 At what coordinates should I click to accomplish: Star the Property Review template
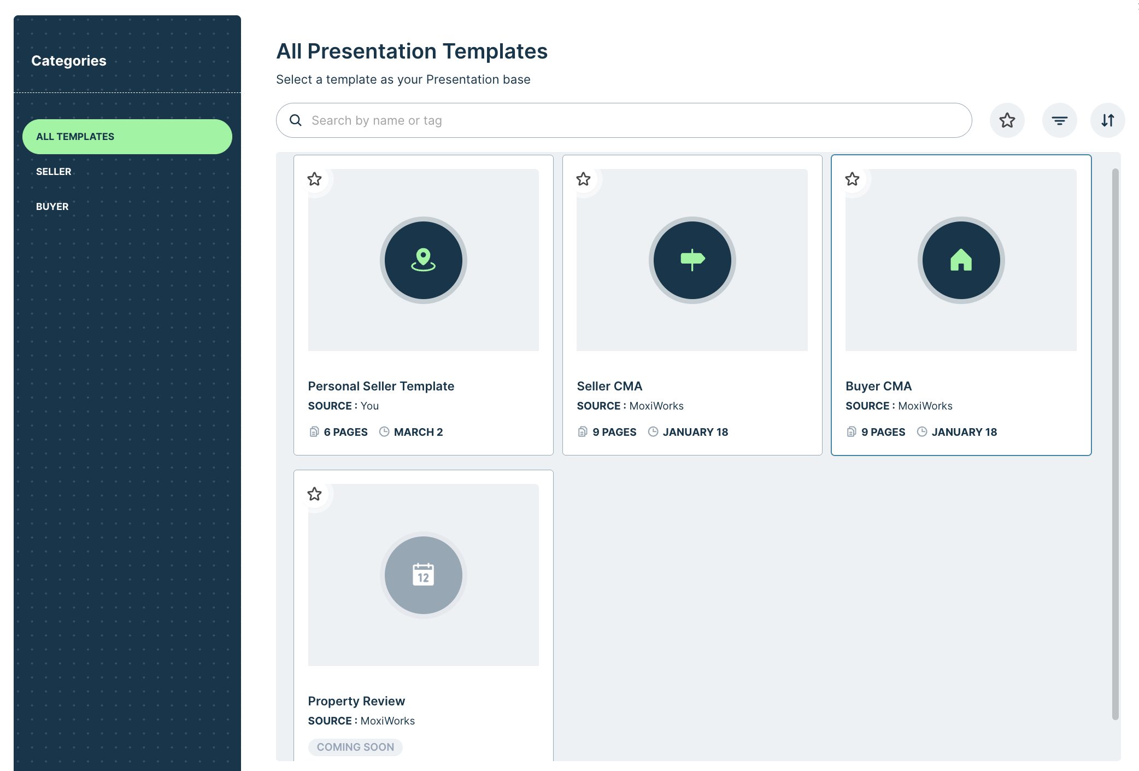click(314, 494)
